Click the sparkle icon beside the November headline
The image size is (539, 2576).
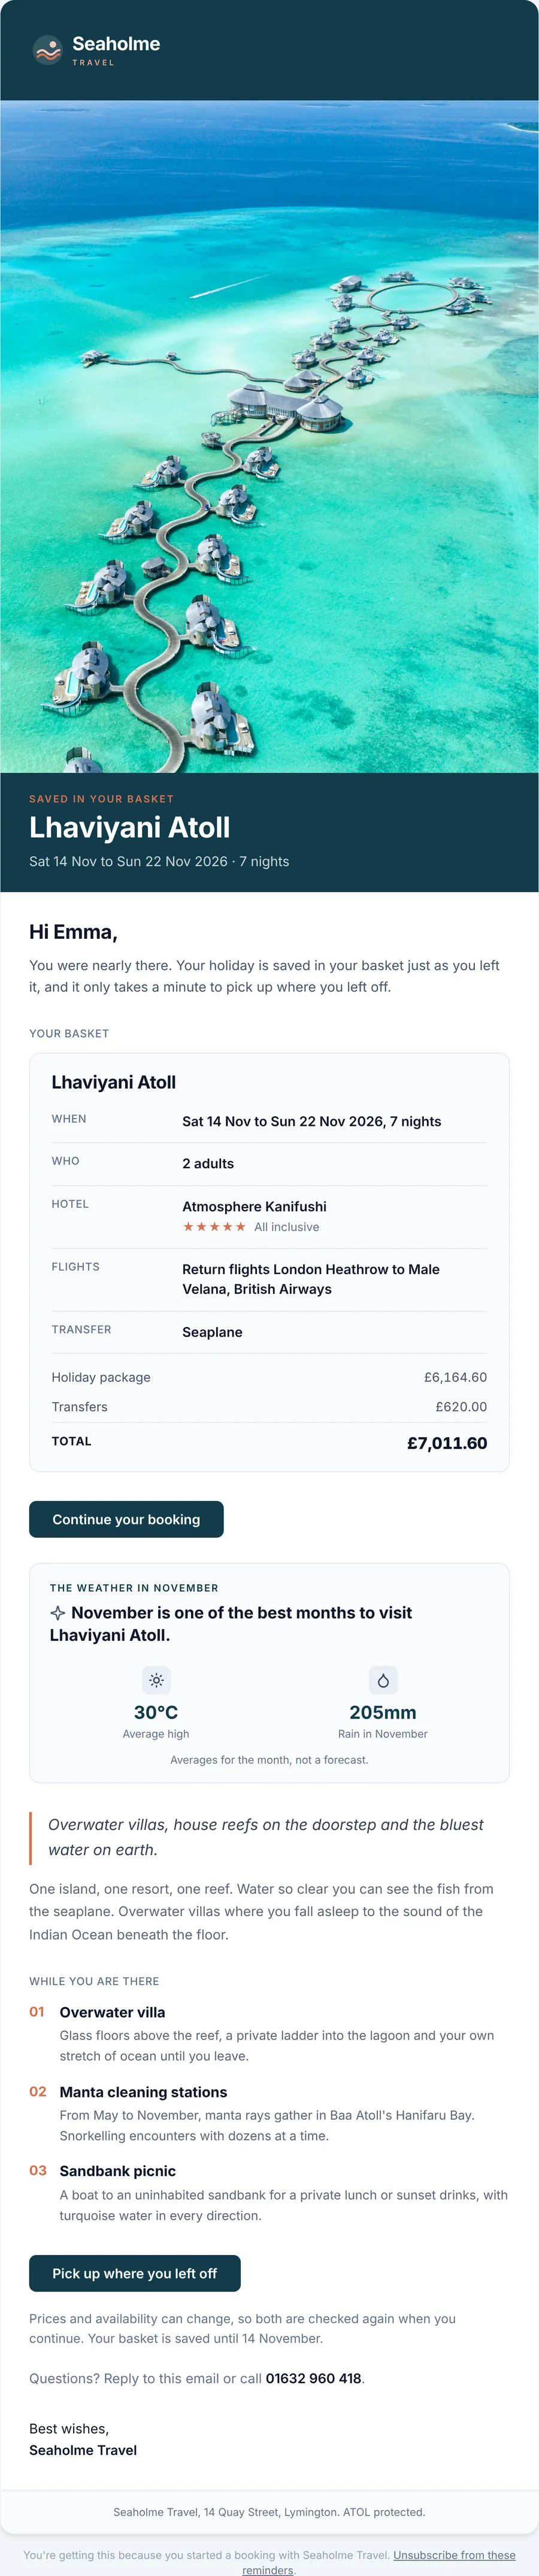coord(58,1613)
